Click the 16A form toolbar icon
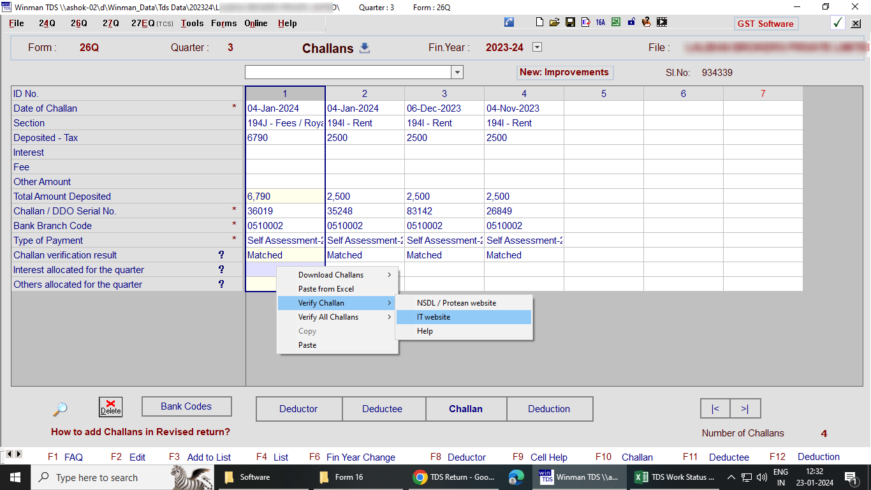The height and width of the screenshot is (490, 871). 600,22
